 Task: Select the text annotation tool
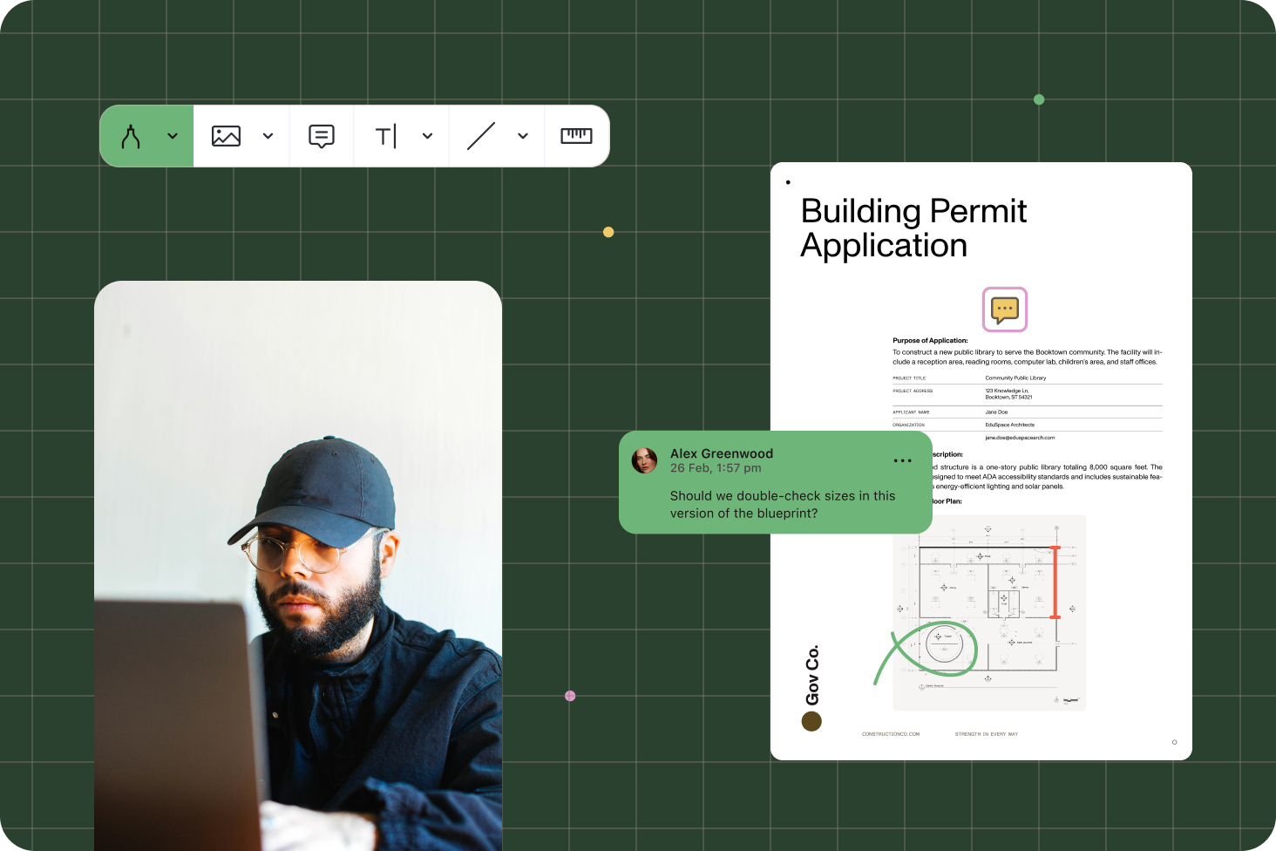point(385,136)
